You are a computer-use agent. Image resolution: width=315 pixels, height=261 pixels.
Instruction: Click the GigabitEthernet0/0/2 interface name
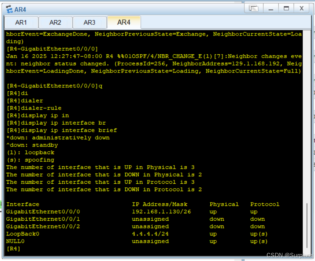point(43,227)
